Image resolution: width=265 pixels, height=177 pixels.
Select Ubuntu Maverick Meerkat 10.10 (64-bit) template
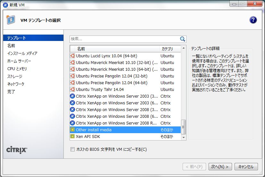(x=125, y=69)
